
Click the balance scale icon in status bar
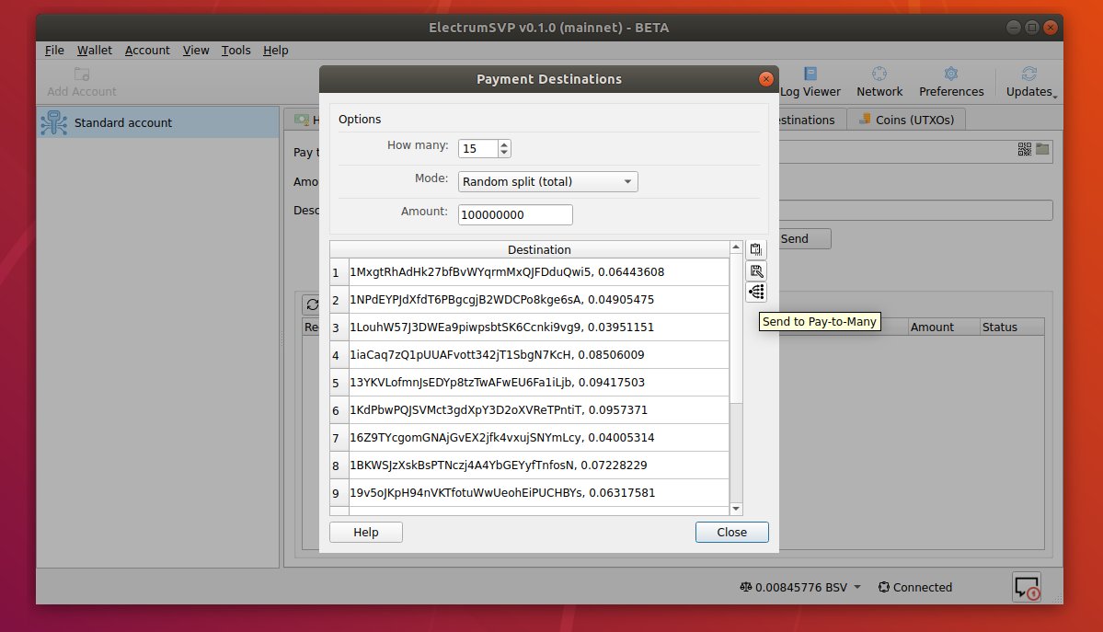click(x=746, y=587)
